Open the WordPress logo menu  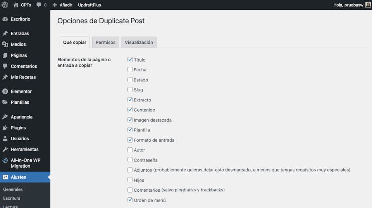(x=5, y=5)
